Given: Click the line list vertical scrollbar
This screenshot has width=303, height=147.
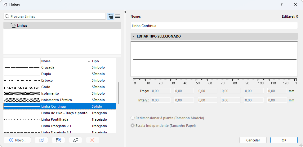Looking at the screenshot, I should pos(119,93).
